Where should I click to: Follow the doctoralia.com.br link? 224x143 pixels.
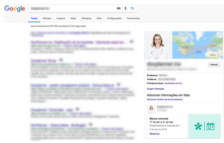point(173,83)
